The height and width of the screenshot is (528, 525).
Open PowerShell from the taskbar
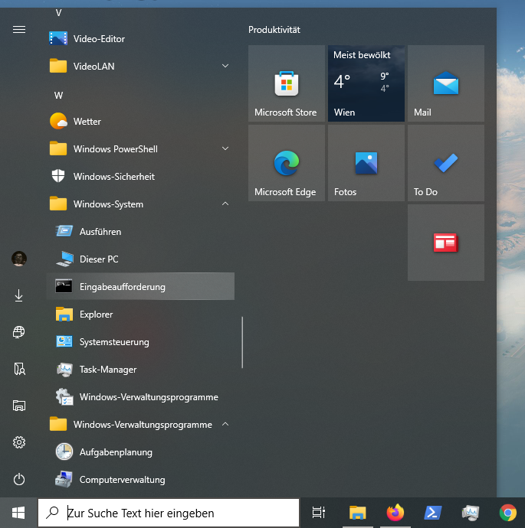click(433, 513)
